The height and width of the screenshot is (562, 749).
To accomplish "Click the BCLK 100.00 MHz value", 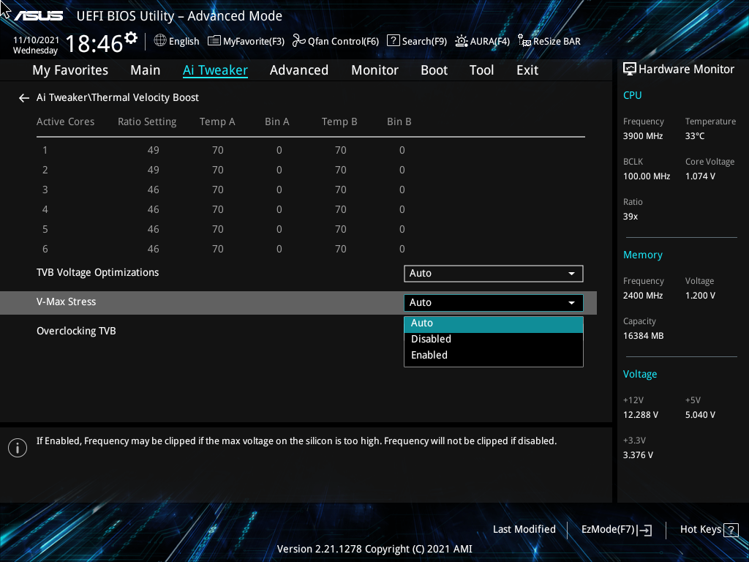I will [x=647, y=176].
